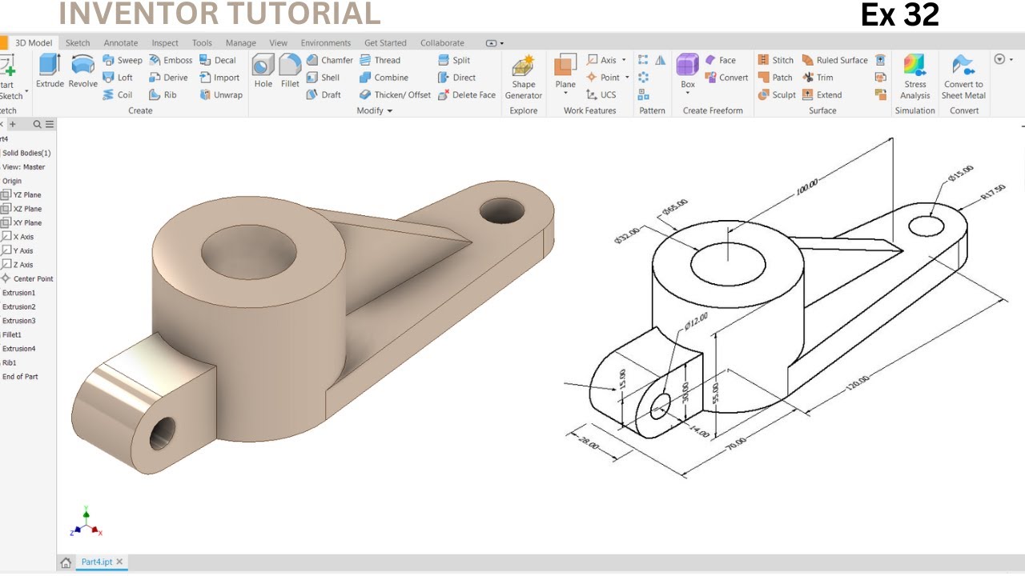The height and width of the screenshot is (576, 1025).
Task: Click the Delete Face command
Action: click(x=467, y=94)
